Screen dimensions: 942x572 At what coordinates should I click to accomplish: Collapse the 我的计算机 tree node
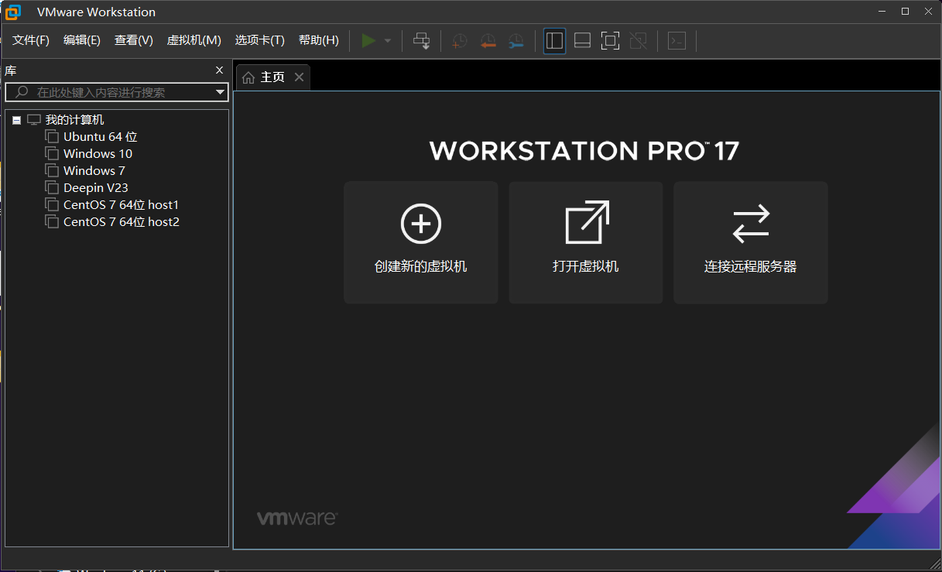click(17, 120)
